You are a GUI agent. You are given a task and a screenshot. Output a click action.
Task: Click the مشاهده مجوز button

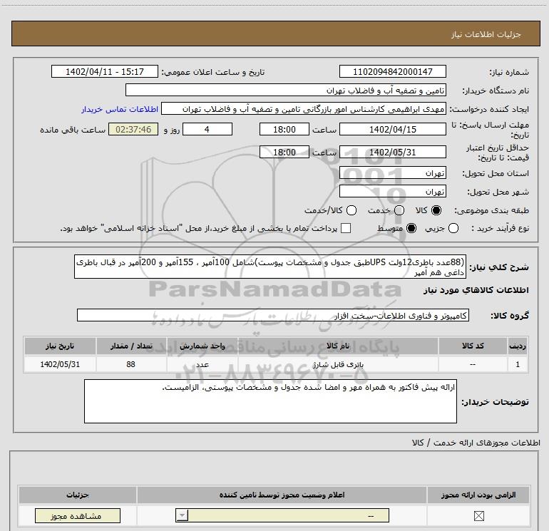78,515
